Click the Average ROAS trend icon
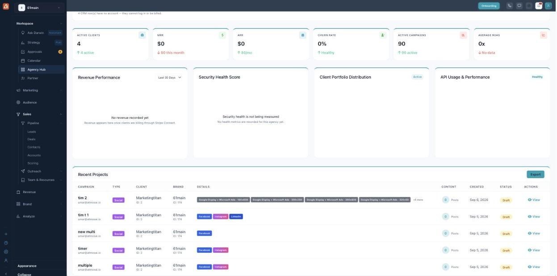 click(x=544, y=35)
